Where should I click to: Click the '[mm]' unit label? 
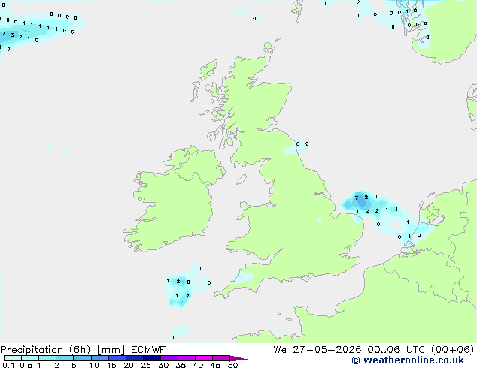point(111,350)
